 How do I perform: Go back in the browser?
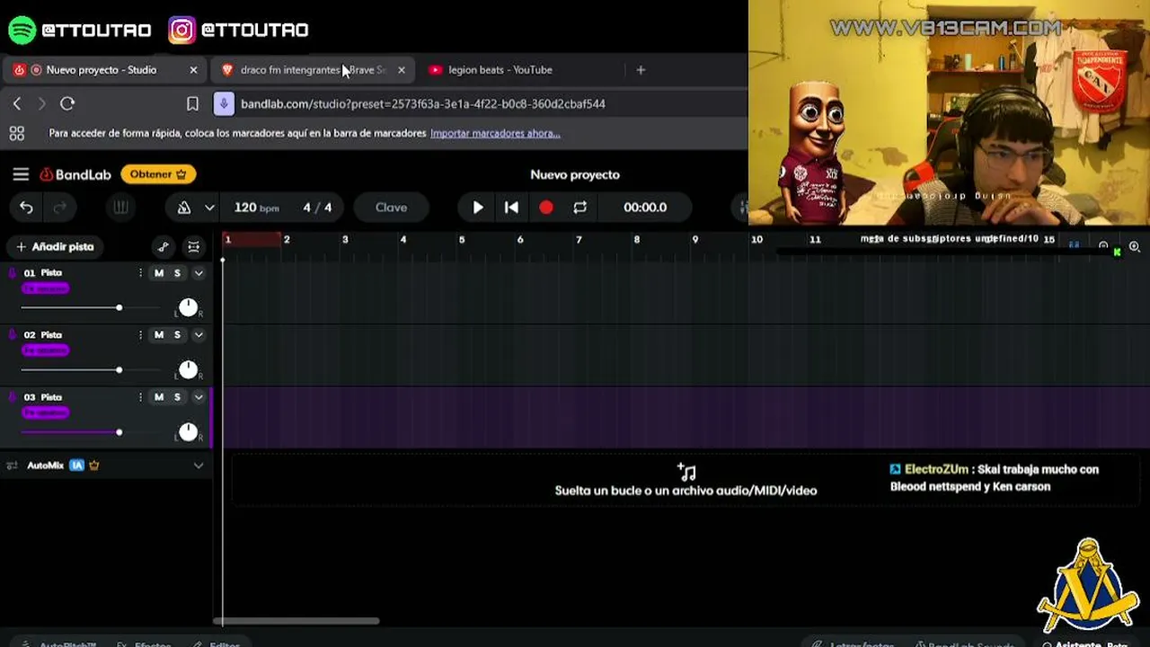pyautogui.click(x=17, y=104)
